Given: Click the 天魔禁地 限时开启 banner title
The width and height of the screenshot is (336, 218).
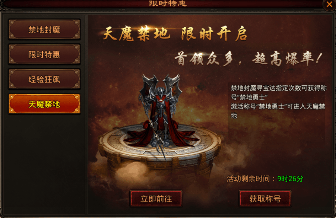Looking at the screenshot, I should [x=175, y=34].
